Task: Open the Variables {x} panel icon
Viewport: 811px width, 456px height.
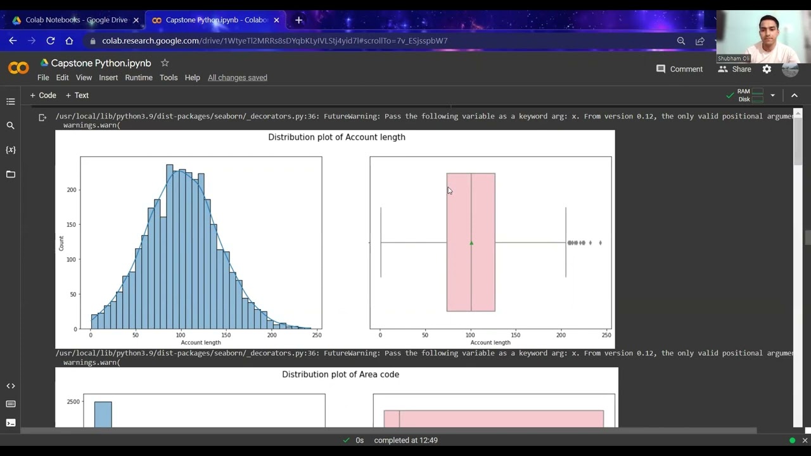Action: (10, 150)
